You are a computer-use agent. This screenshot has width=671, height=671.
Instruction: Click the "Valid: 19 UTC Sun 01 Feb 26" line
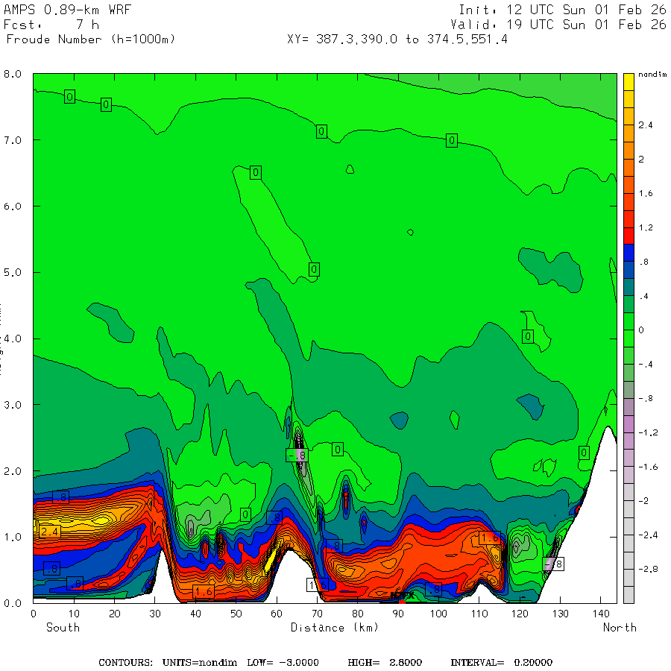point(558,25)
